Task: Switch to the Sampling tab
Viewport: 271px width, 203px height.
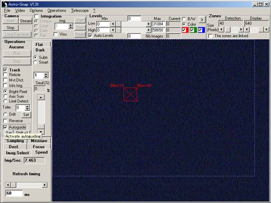Action: 15,141
